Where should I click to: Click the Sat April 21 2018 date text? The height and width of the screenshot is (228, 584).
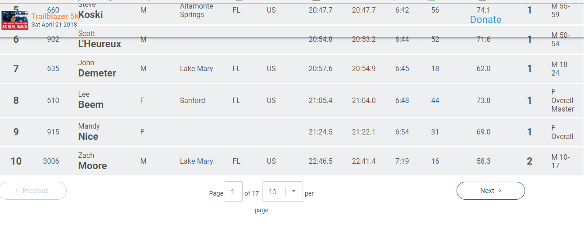[x=54, y=25]
